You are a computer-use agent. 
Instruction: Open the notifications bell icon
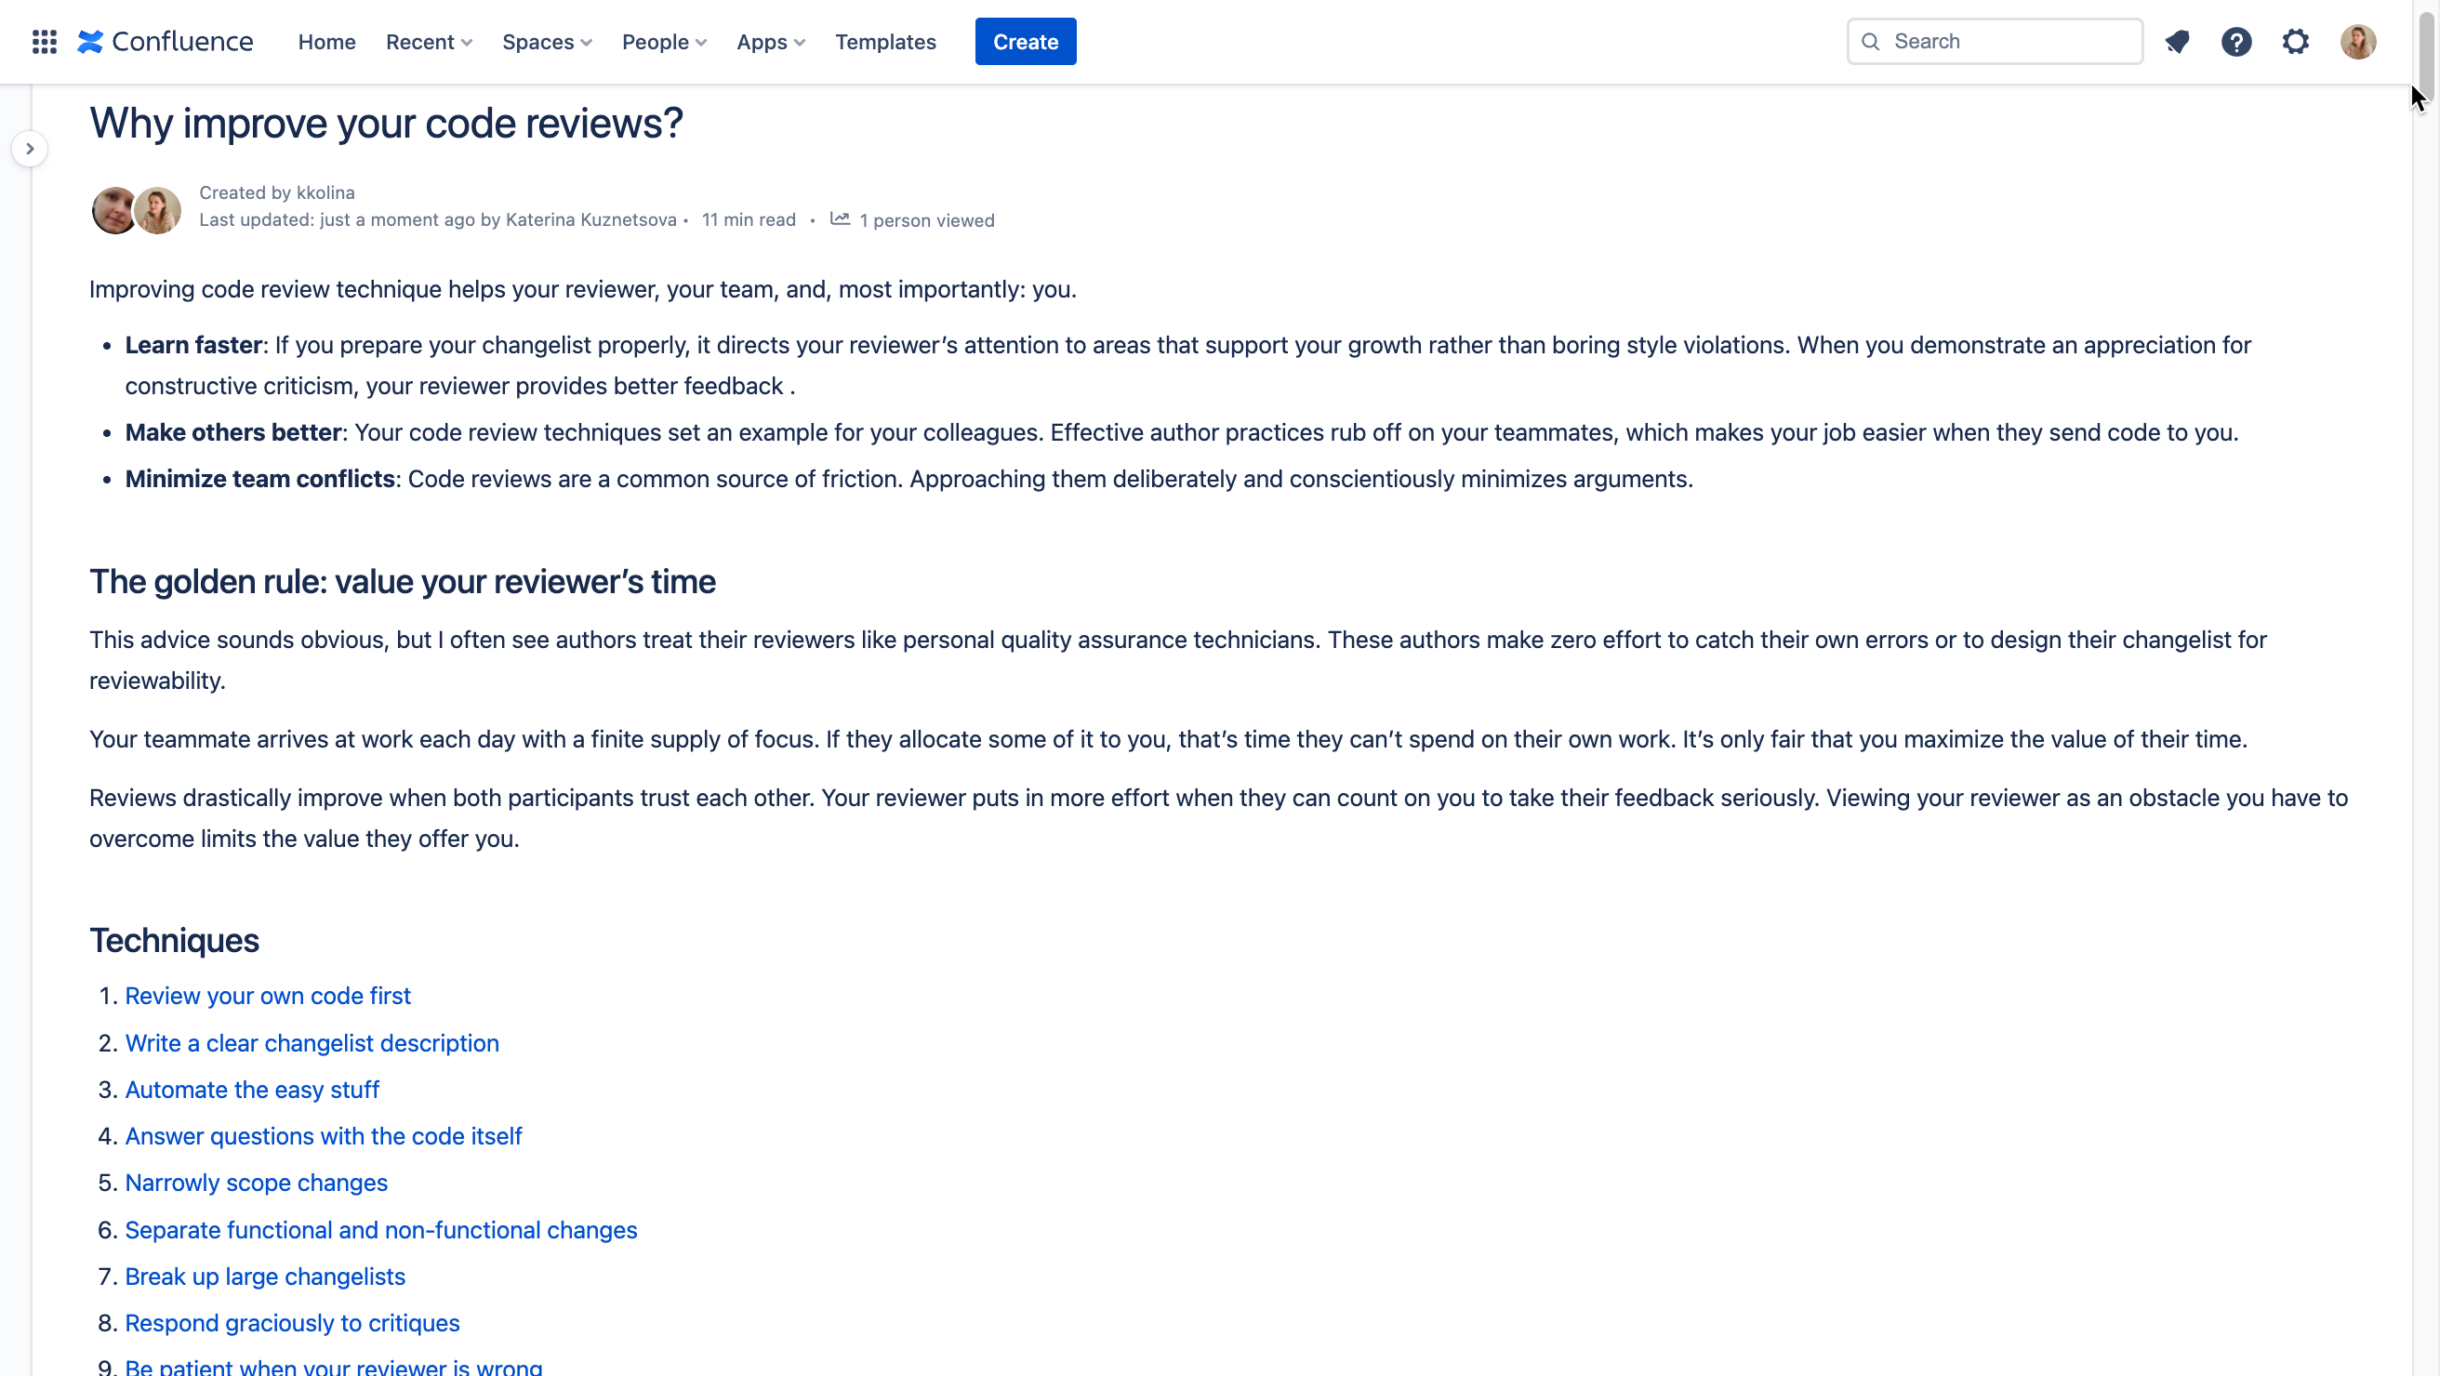pos(2175,42)
